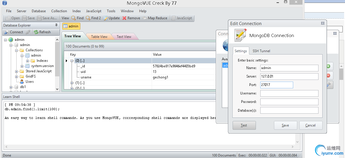Click the db1 database icon
The image size is (345, 158).
coord(16,87)
